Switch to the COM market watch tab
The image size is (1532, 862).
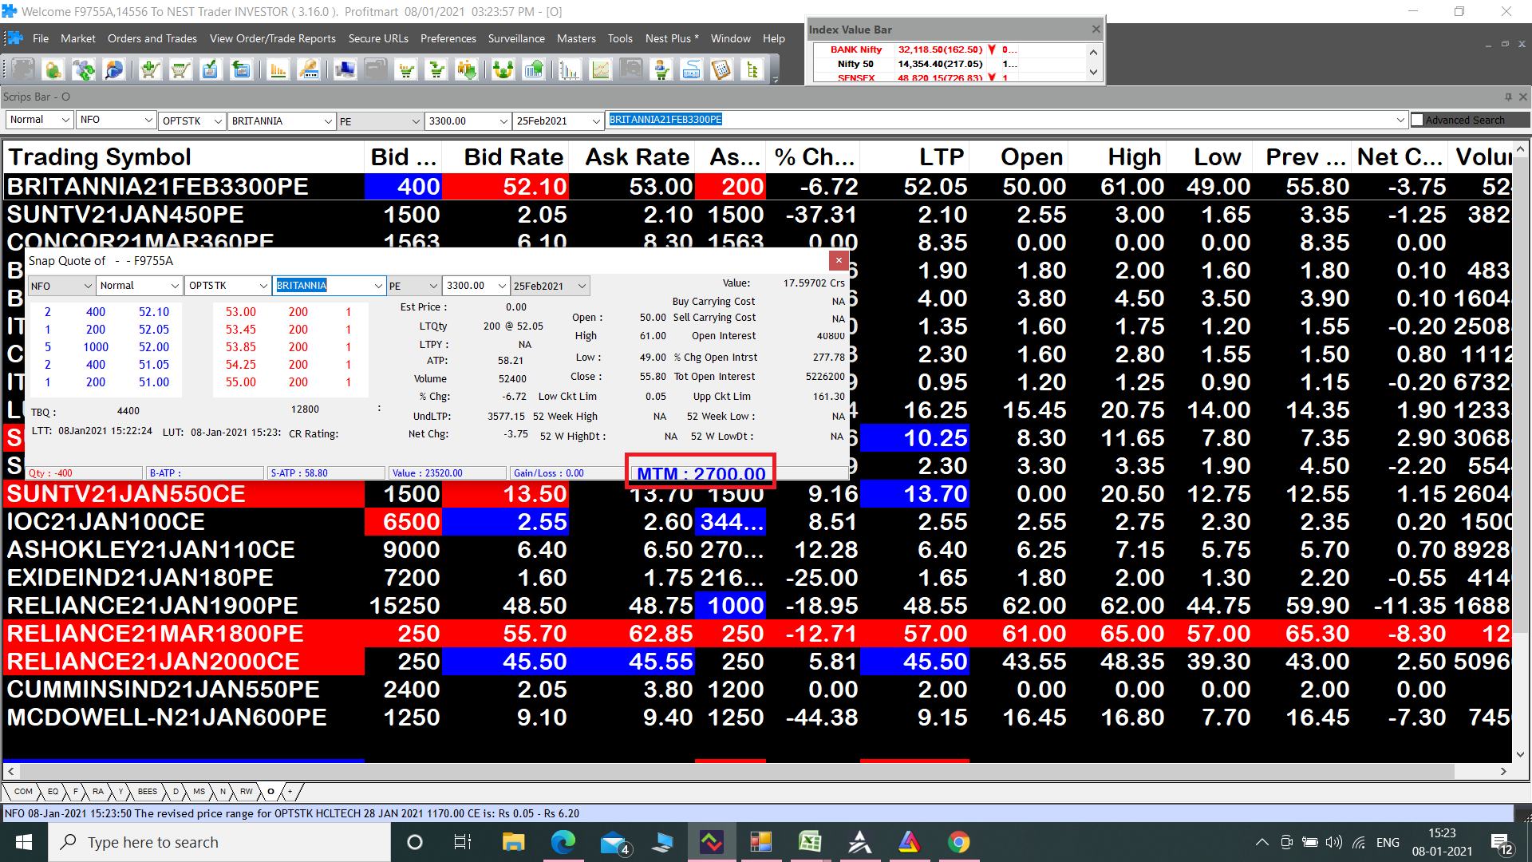(x=23, y=792)
